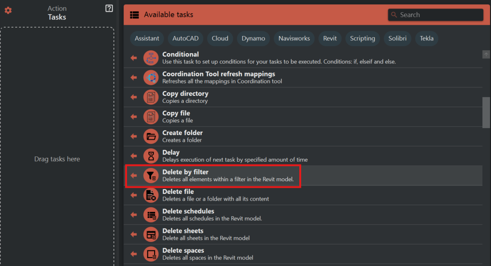Click the Delete schedules task icon
Screen dimensions: 491x266
pyautogui.click(x=151, y=215)
